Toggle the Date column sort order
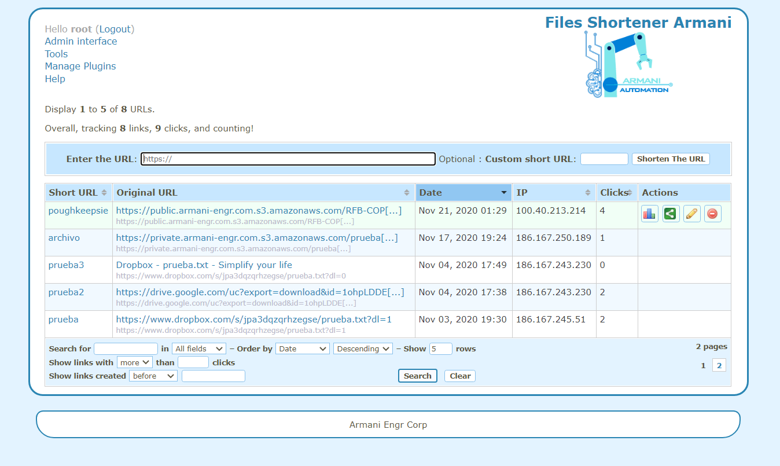 463,193
